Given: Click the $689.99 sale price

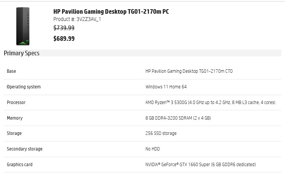Looking at the screenshot, I should point(64,38).
